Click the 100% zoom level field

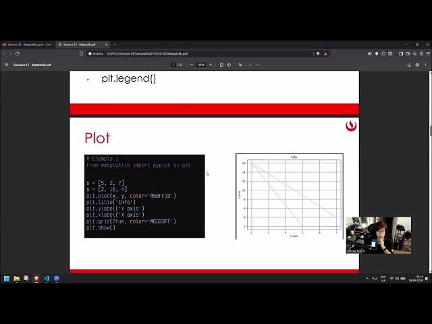tap(201, 65)
